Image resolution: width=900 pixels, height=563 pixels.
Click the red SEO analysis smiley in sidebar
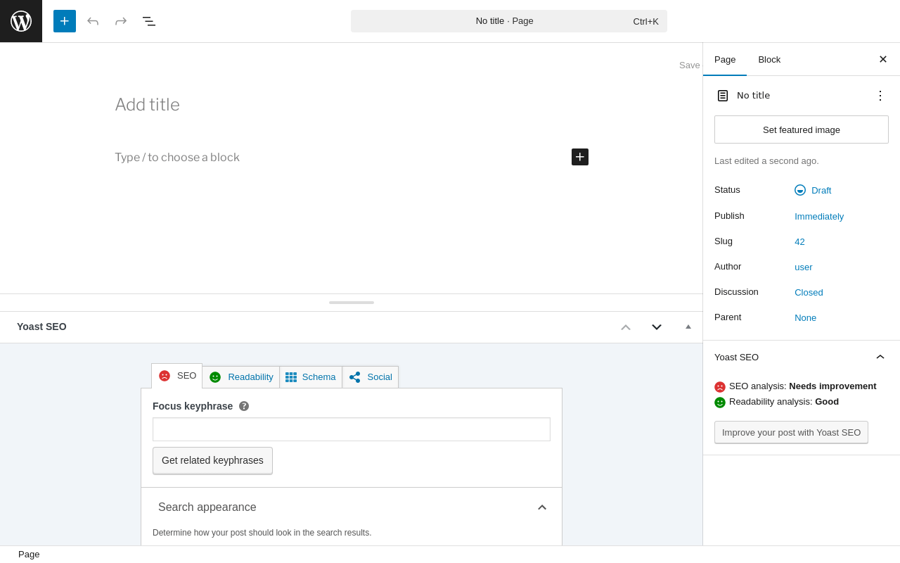[x=720, y=387]
